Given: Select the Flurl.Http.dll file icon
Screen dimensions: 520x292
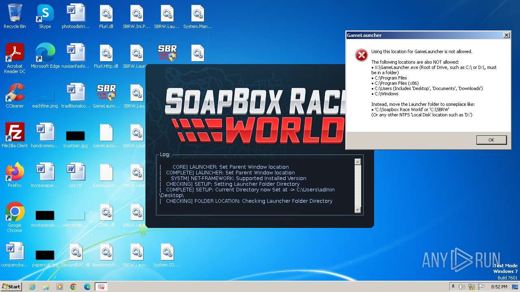Looking at the screenshot, I should tap(106, 56).
